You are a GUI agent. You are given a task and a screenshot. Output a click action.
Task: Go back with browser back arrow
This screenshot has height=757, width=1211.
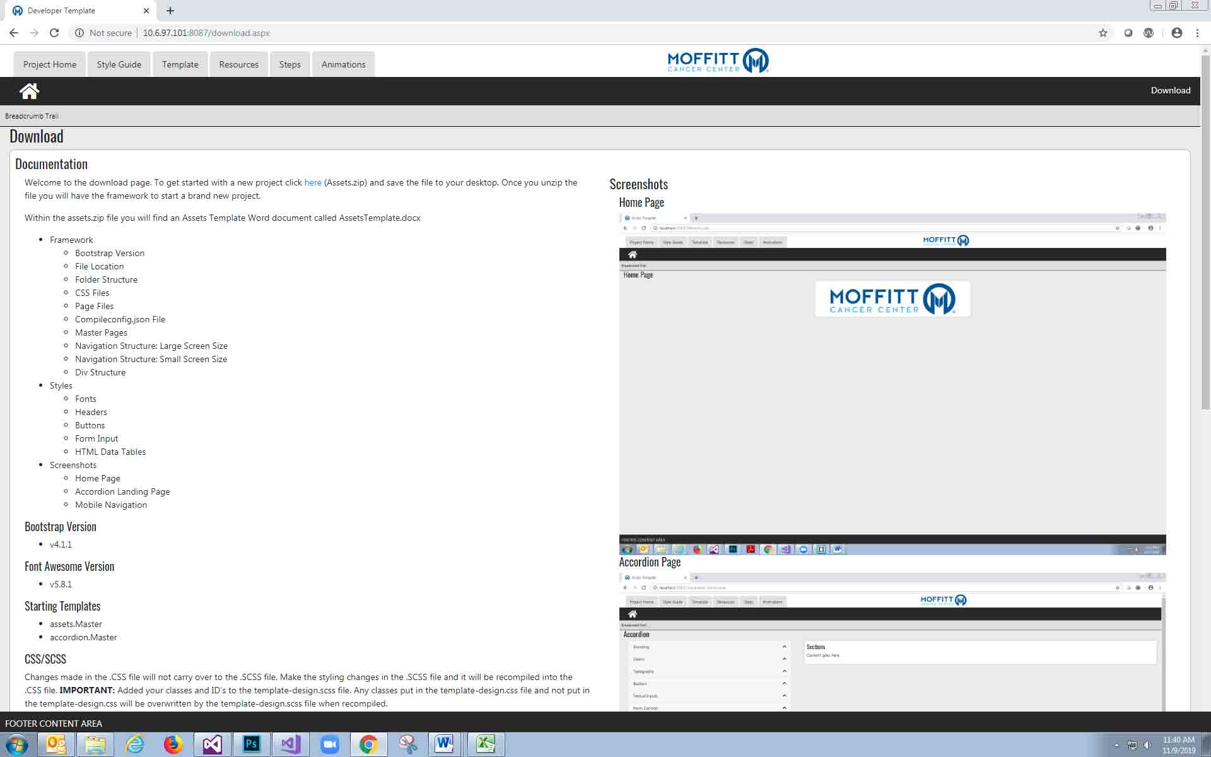tap(14, 33)
